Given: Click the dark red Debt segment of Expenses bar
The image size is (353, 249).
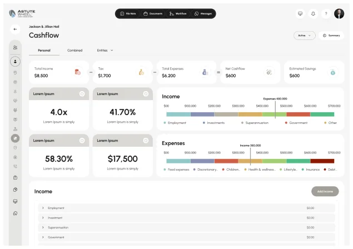Looking at the screenshot, I should [x=322, y=161].
